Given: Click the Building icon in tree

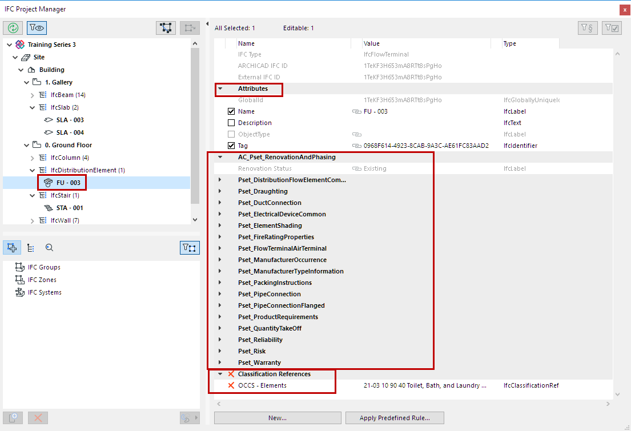Looking at the screenshot, I should coord(31,70).
